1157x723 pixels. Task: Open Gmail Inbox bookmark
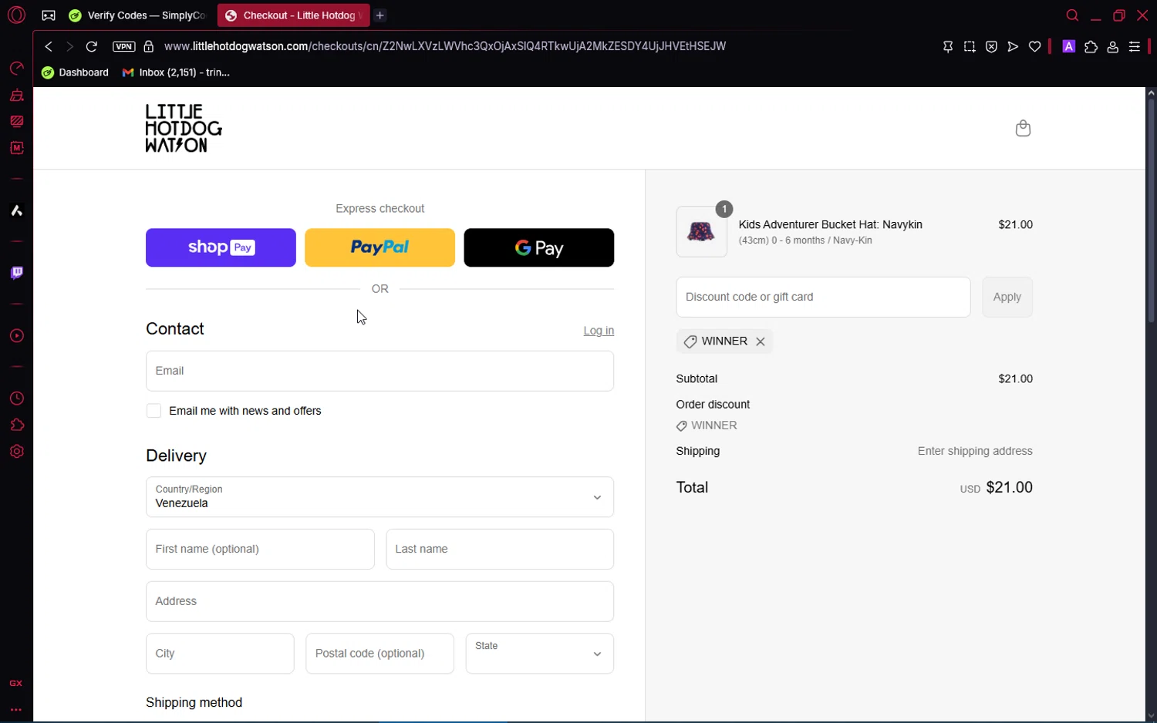tap(176, 72)
